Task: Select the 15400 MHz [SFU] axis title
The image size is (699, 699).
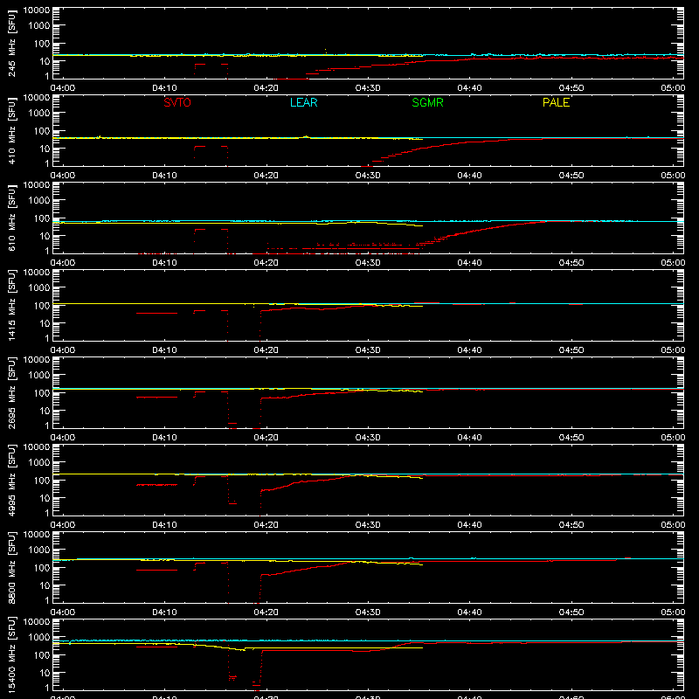Action: (x=11, y=654)
